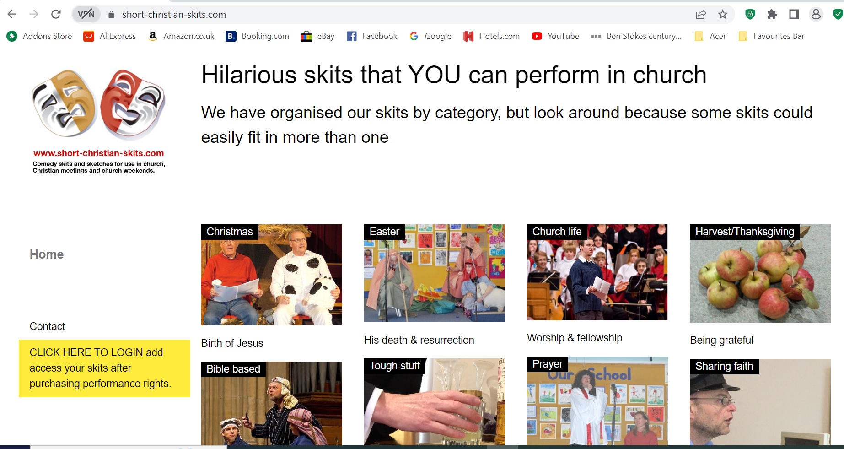Open the user profile icon
Screen dimensions: 844x449
tap(816, 14)
